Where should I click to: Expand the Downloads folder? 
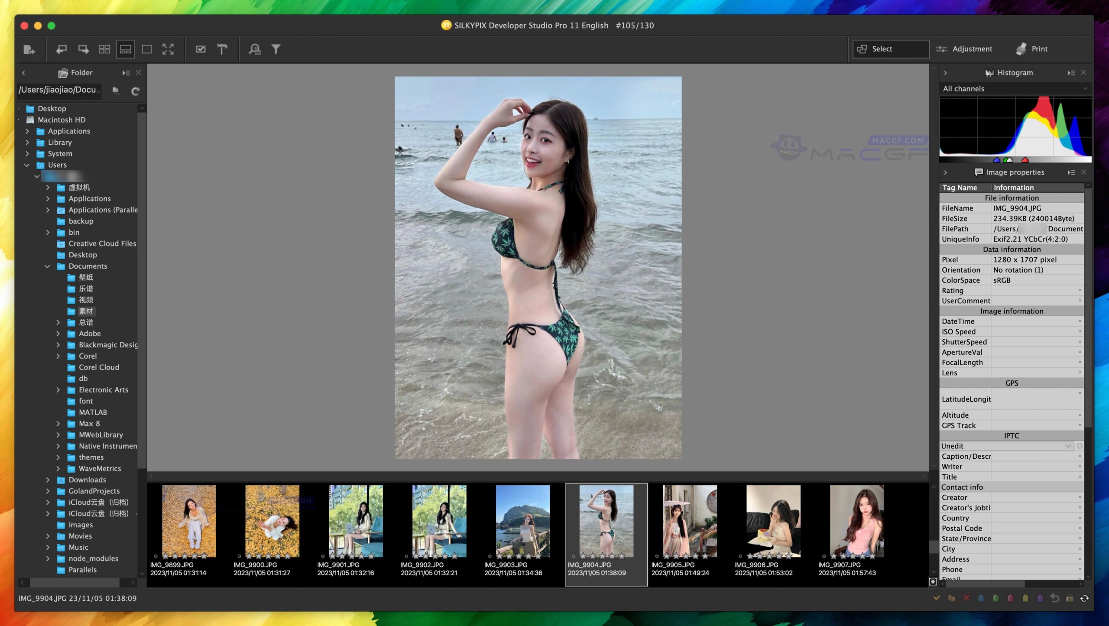click(48, 480)
